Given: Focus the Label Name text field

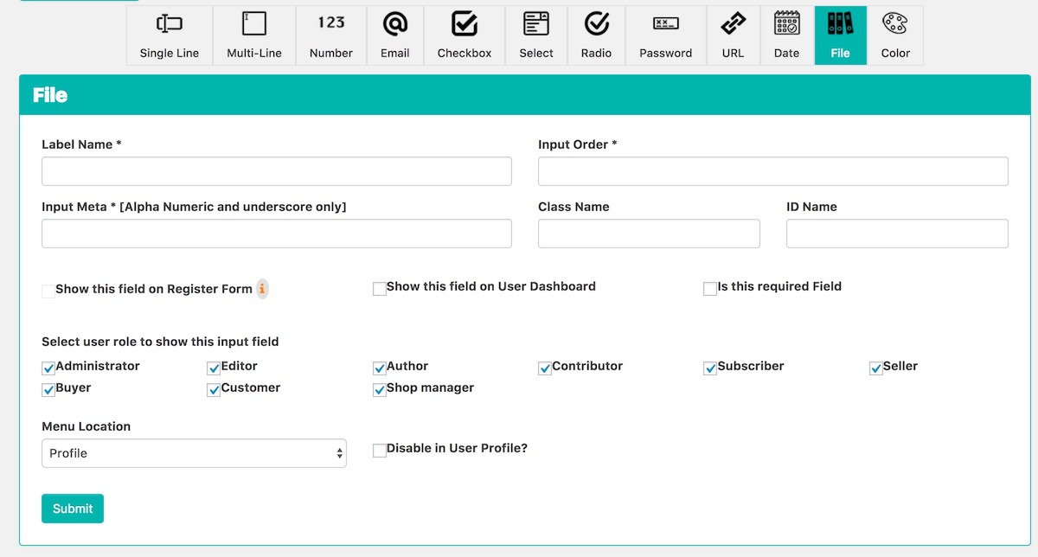Looking at the screenshot, I should tap(277, 171).
